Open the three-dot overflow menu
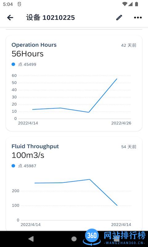Viewport: 148px width, 247px height. [138, 18]
